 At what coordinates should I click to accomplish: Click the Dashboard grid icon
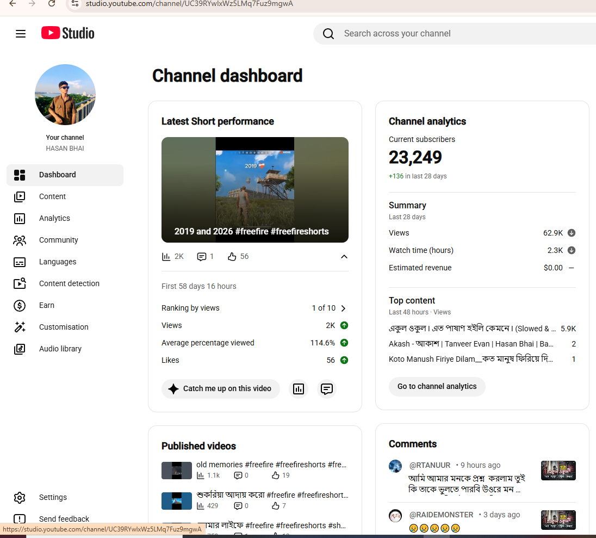tap(20, 175)
